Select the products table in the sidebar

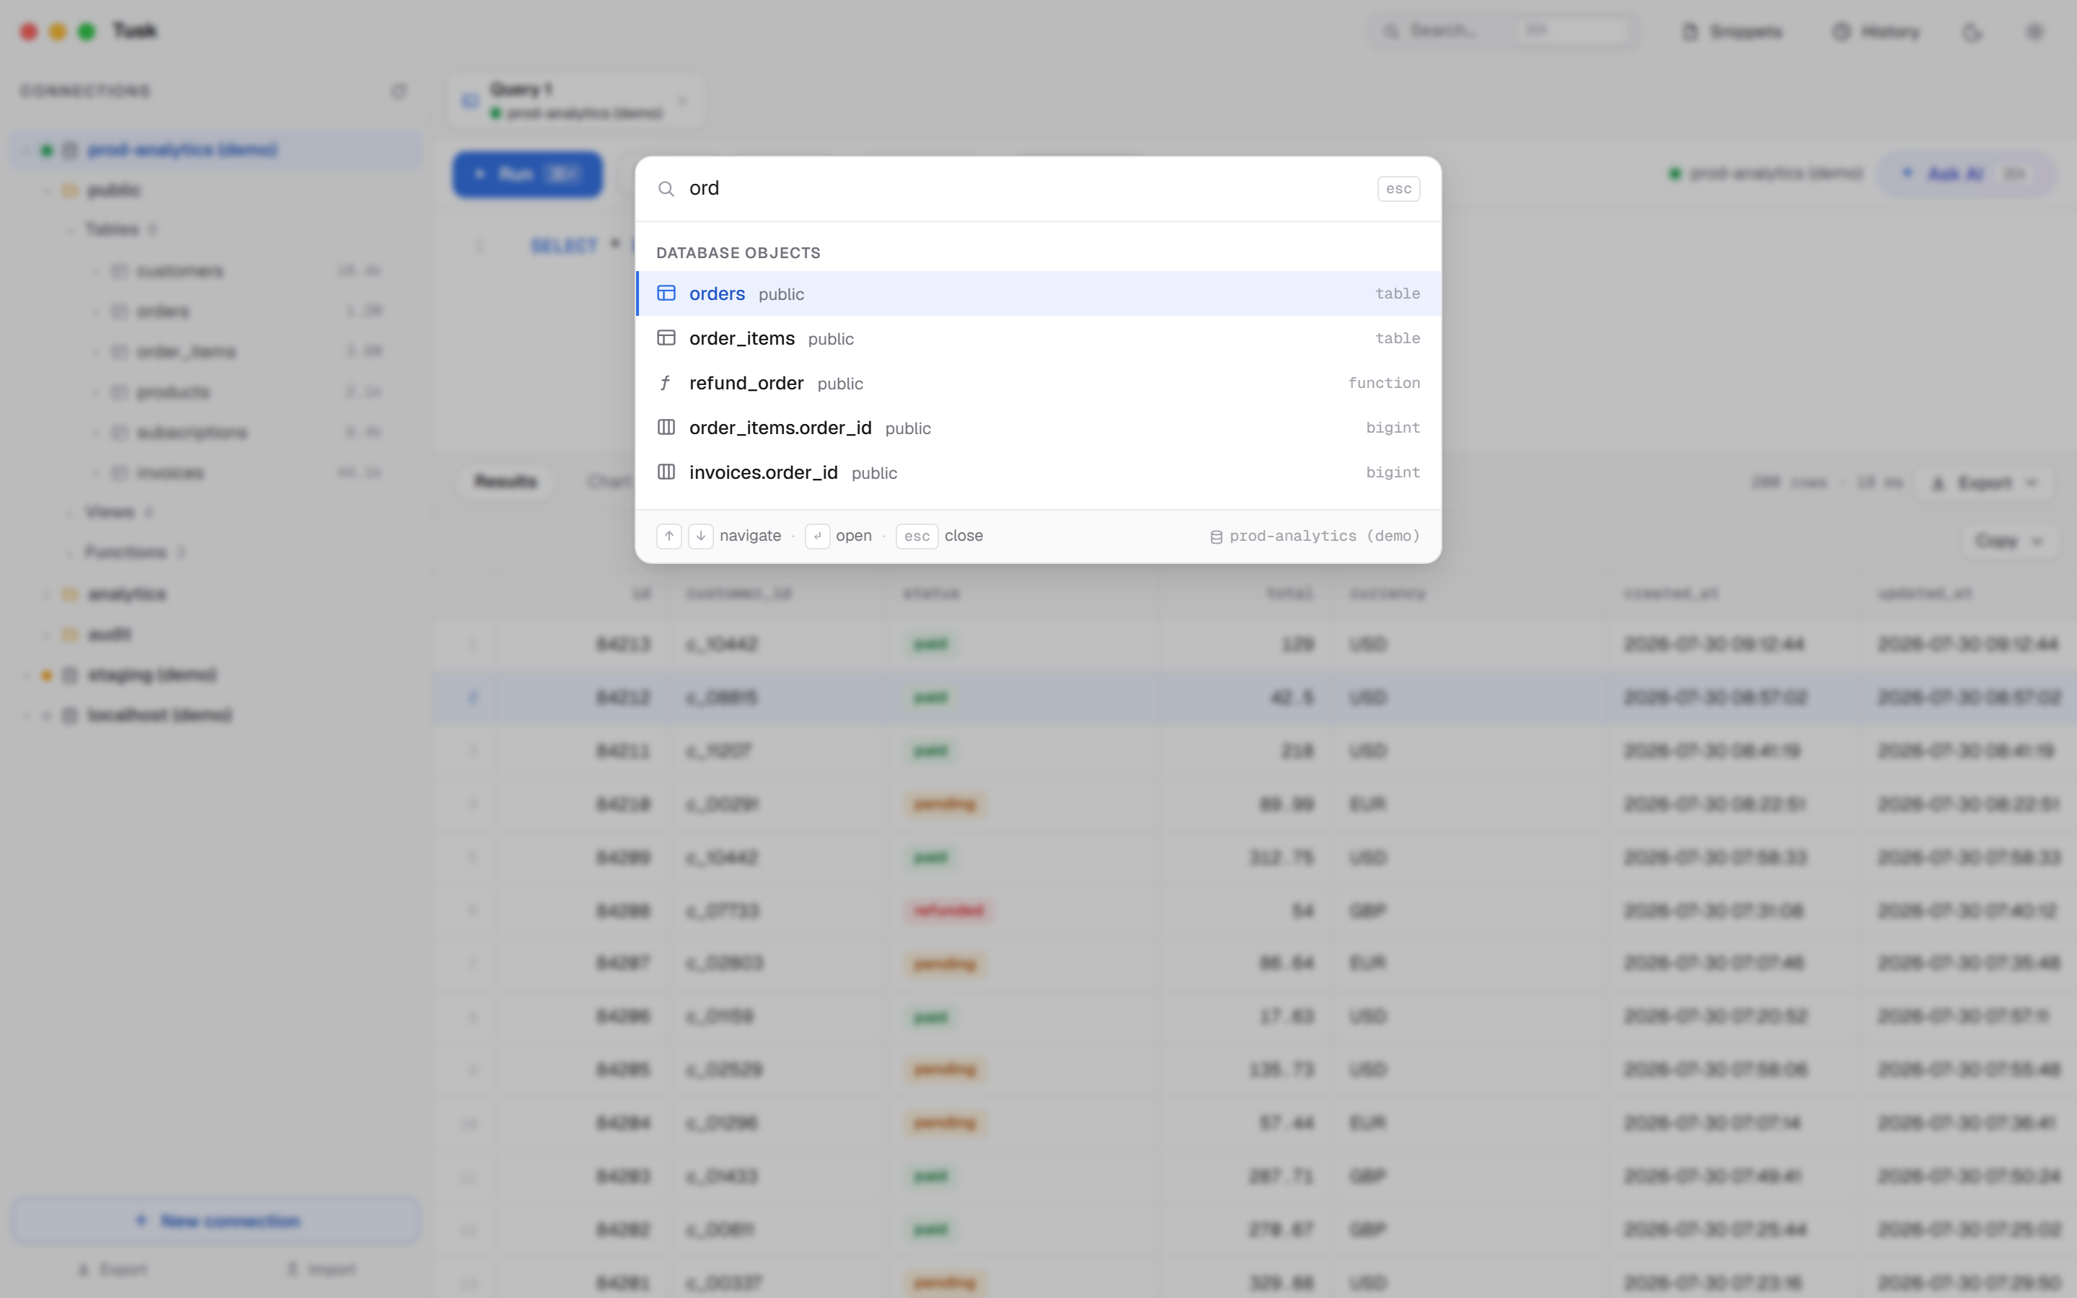[x=215, y=392]
